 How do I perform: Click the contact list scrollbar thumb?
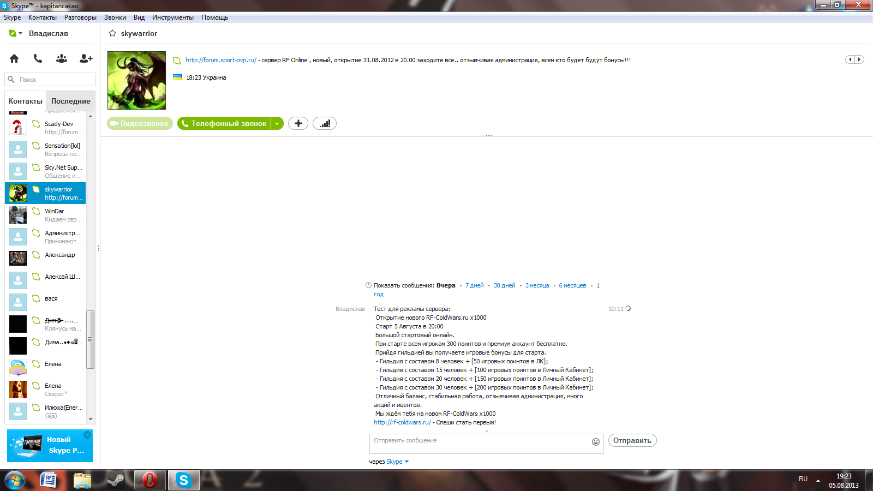(x=90, y=339)
